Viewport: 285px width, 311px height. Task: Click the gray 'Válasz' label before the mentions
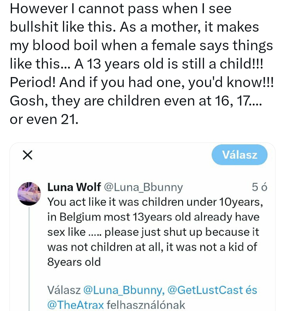(64, 290)
